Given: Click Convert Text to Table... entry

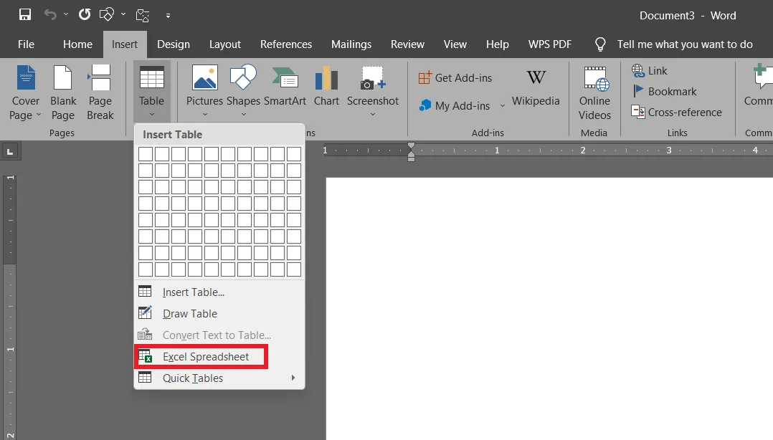Looking at the screenshot, I should 219,335.
